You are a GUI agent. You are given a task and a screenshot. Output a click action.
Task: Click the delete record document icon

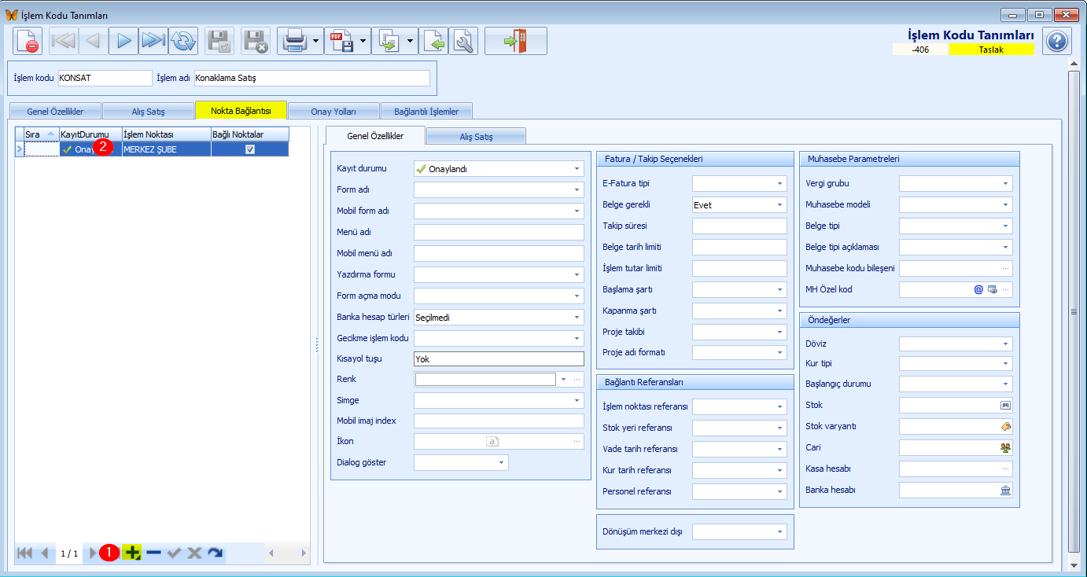click(x=28, y=41)
